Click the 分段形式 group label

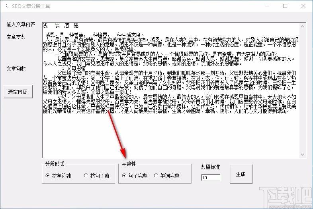point(55,164)
